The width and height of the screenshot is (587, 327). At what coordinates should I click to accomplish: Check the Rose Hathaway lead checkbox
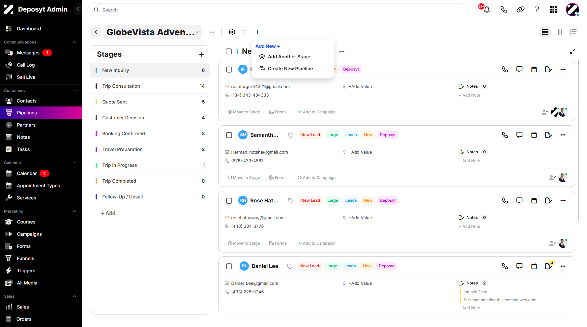tap(229, 201)
